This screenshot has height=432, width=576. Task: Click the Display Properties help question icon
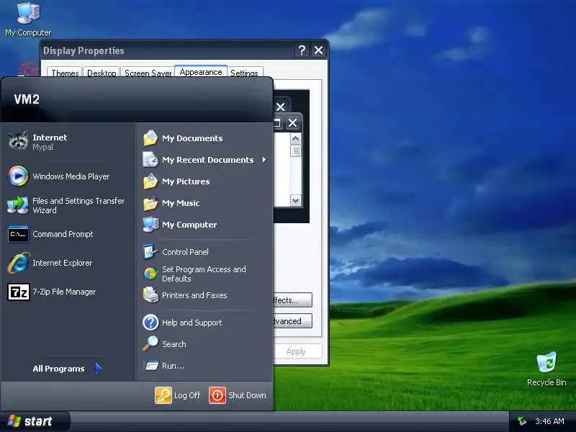(x=302, y=50)
